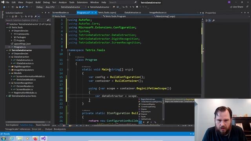
Task: Toggle the wrench properties filter in IntelliSense
Action: [x=147, y=122]
